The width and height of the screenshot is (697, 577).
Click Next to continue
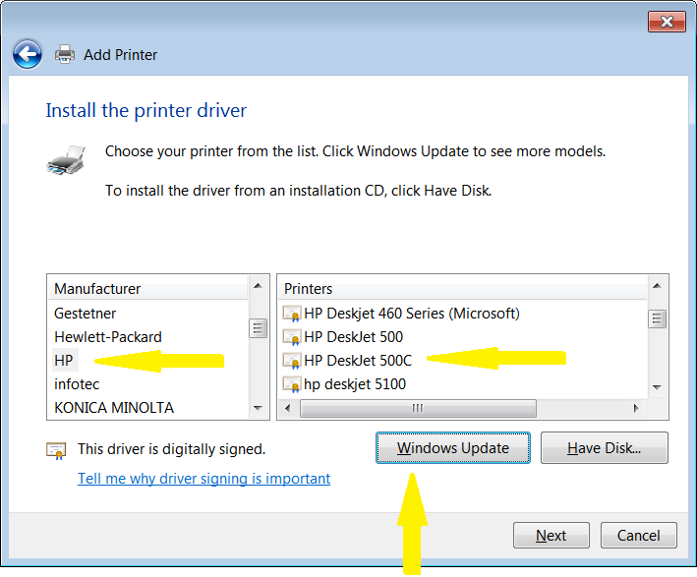click(x=552, y=535)
